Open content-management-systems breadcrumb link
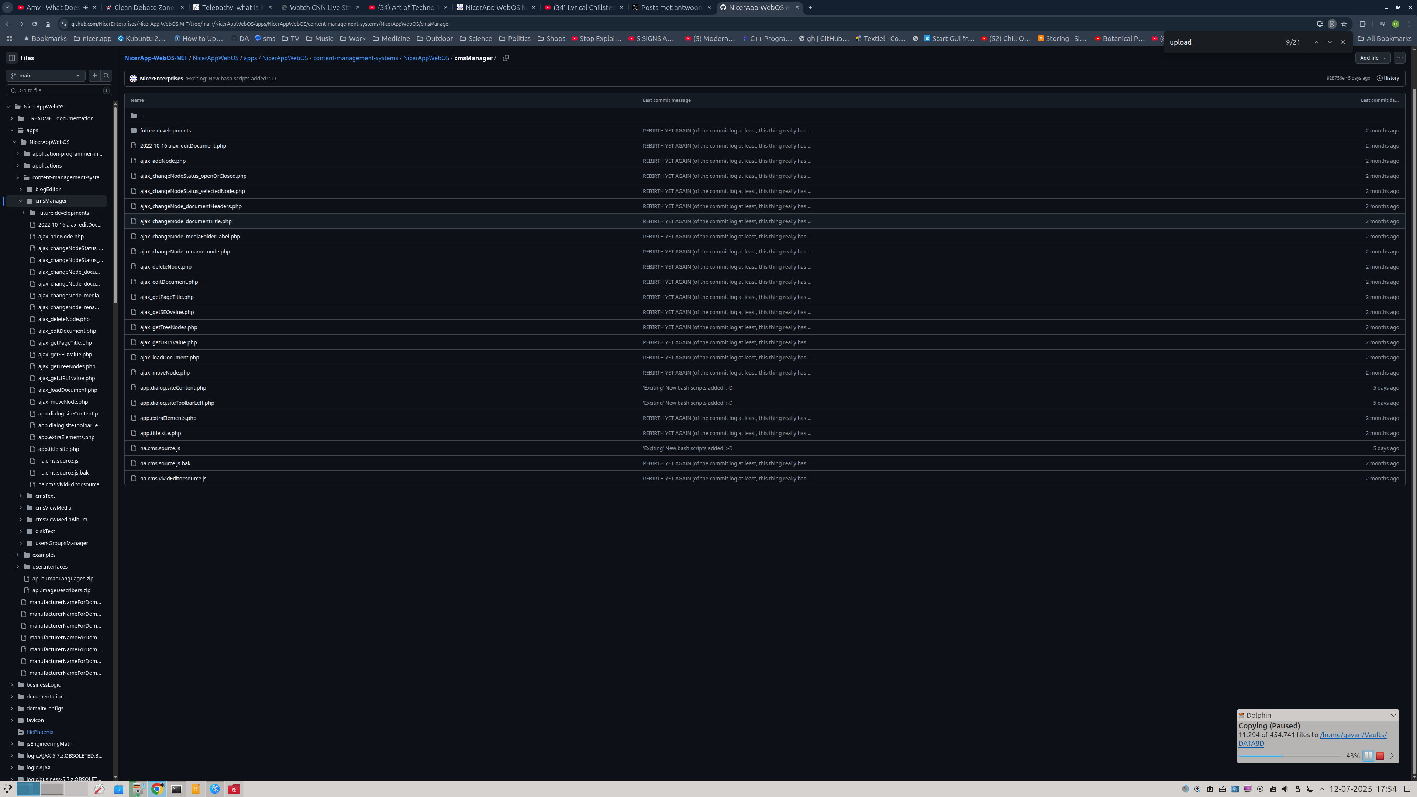1417x797 pixels. click(355, 58)
